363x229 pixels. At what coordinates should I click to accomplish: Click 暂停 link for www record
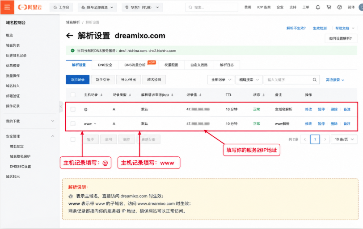(x=321, y=124)
